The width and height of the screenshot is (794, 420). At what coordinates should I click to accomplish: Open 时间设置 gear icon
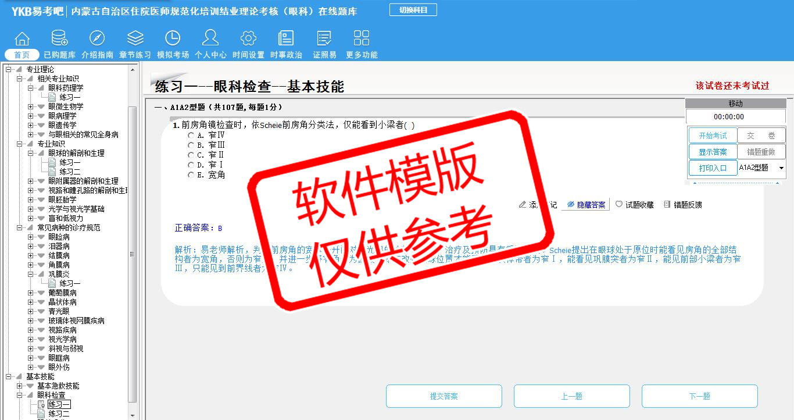[248, 39]
